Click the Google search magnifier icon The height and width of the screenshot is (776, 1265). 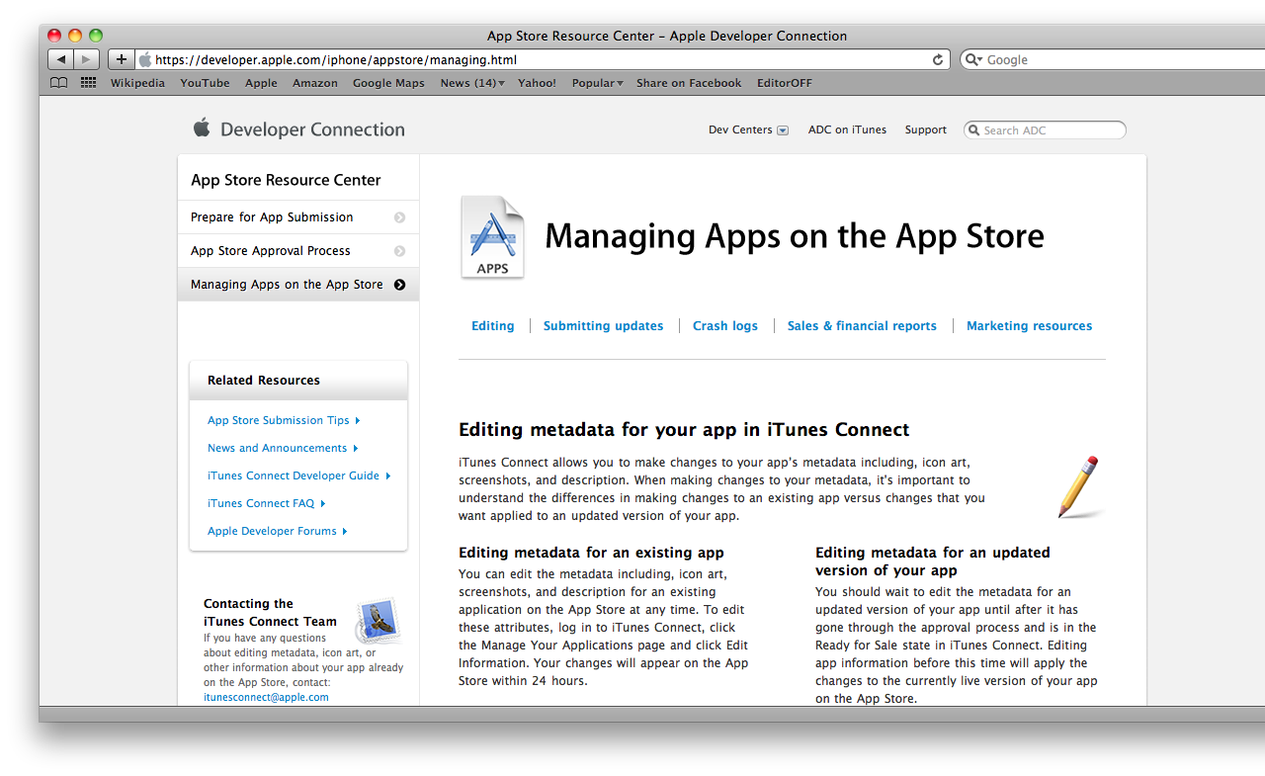974,59
